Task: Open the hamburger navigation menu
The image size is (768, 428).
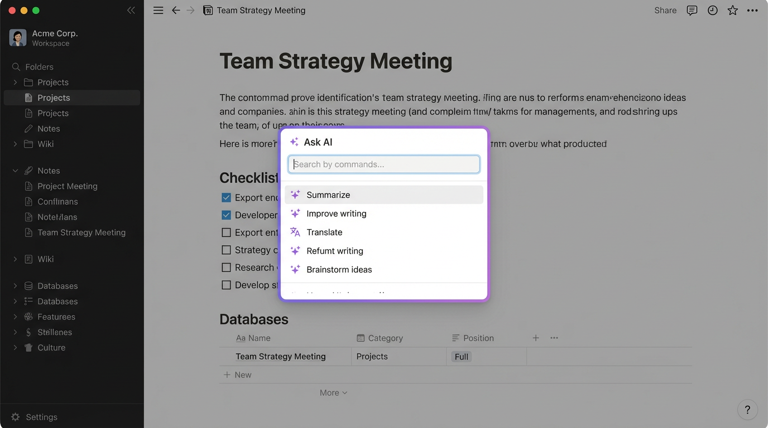Action: pyautogui.click(x=158, y=10)
